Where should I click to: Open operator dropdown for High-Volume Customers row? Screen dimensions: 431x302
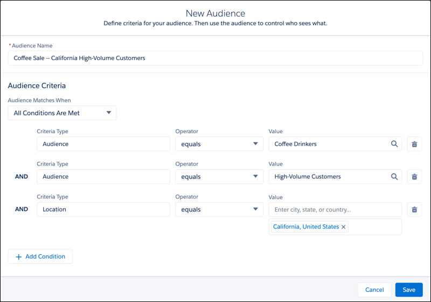[219, 176]
